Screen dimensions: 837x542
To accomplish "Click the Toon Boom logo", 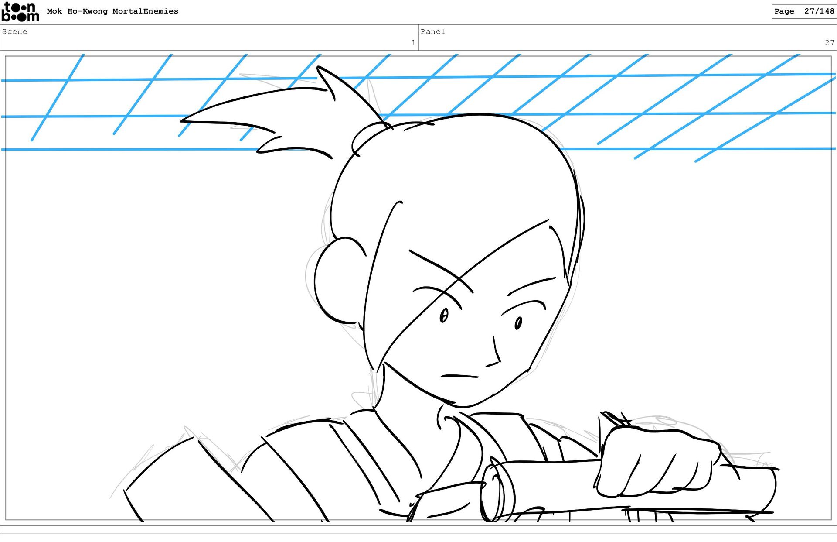I will [x=20, y=12].
